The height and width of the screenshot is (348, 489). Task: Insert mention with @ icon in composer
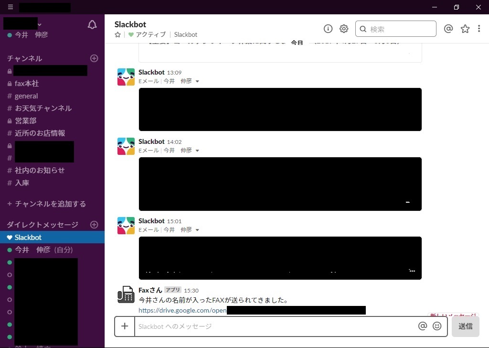[x=423, y=326]
